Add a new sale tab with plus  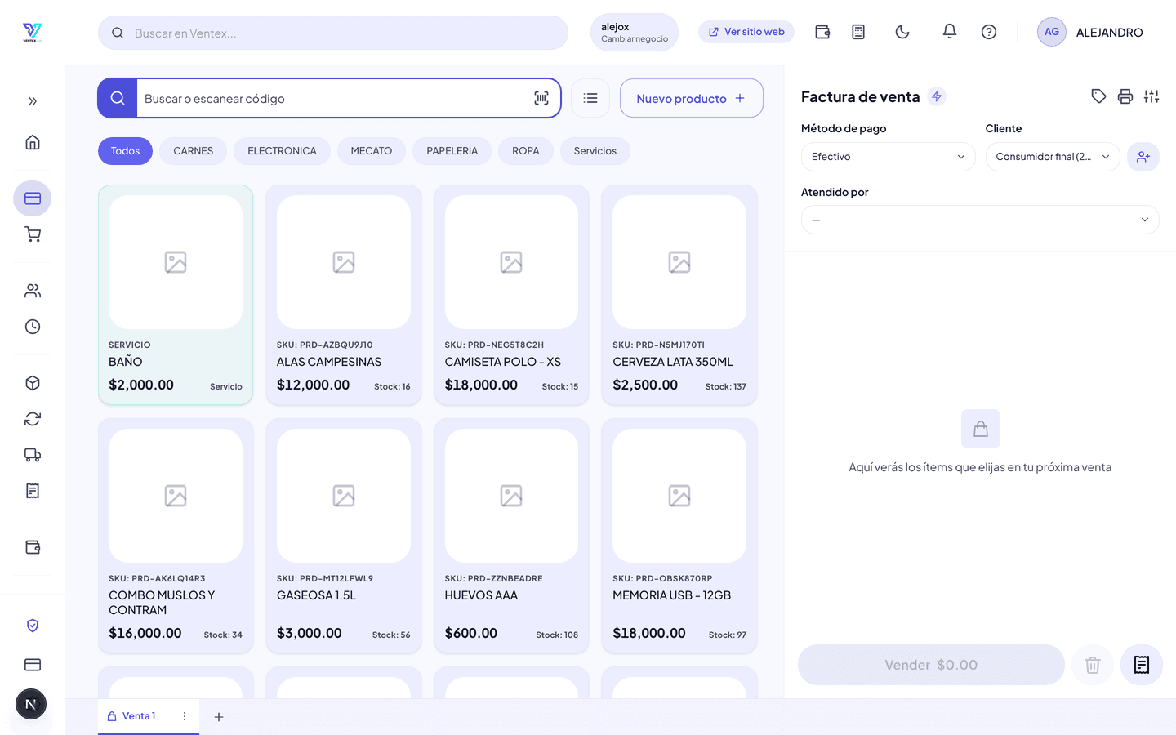click(x=219, y=717)
